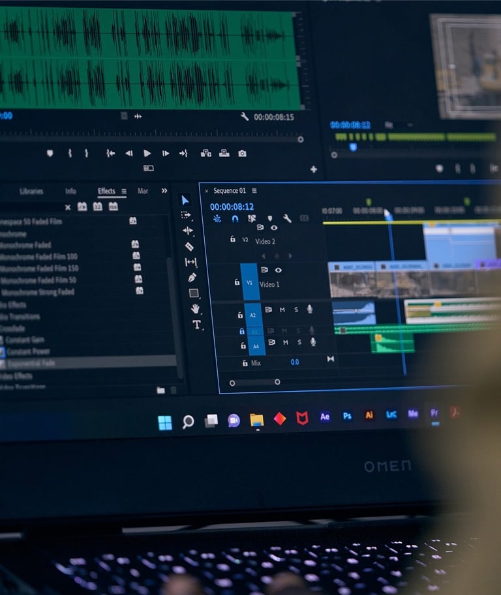501x595 pixels.
Task: Select the Constant Power transition
Action: [29, 351]
